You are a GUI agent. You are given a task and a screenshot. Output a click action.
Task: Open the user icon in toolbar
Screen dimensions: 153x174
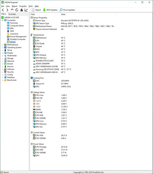coord(21,10)
